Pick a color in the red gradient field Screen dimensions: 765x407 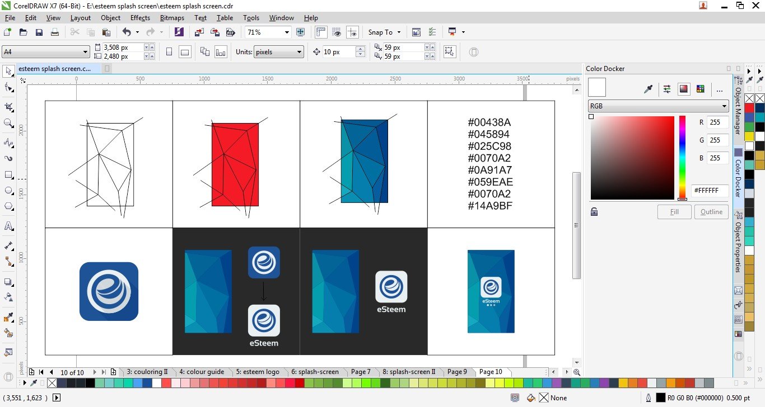[x=632, y=158]
